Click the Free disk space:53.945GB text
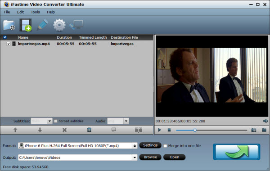The width and height of the screenshot is (270, 171). pyautogui.click(x=26, y=167)
